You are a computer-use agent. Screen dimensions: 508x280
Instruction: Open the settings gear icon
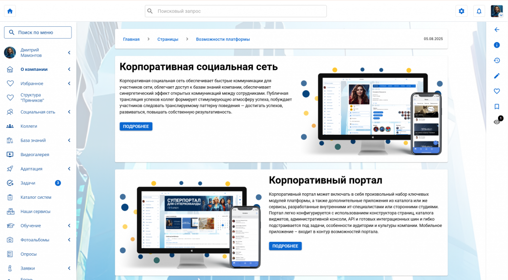461,11
